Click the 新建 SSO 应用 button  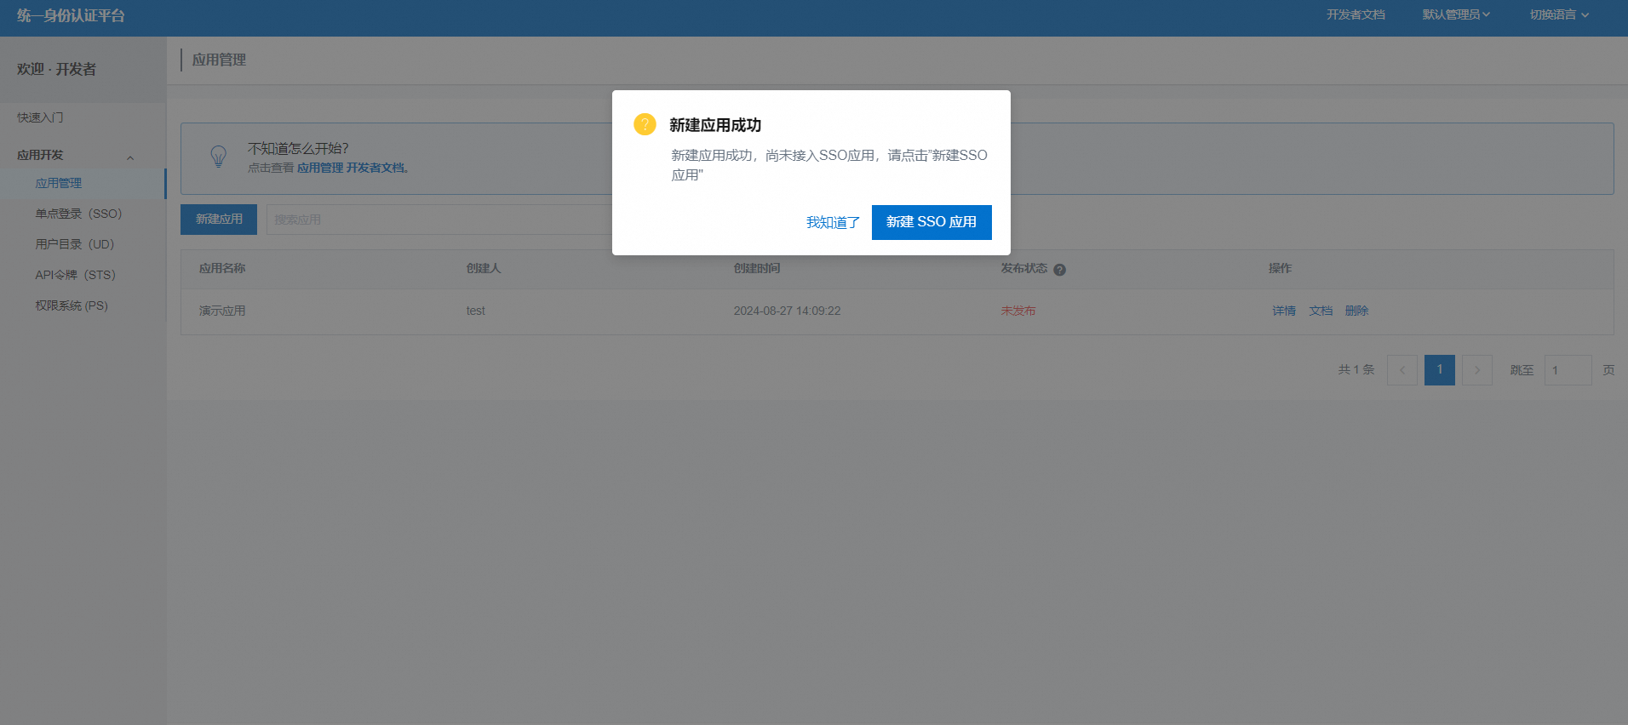pyautogui.click(x=931, y=222)
